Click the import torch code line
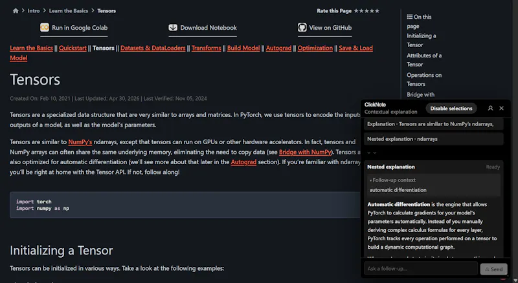 (x=34, y=202)
